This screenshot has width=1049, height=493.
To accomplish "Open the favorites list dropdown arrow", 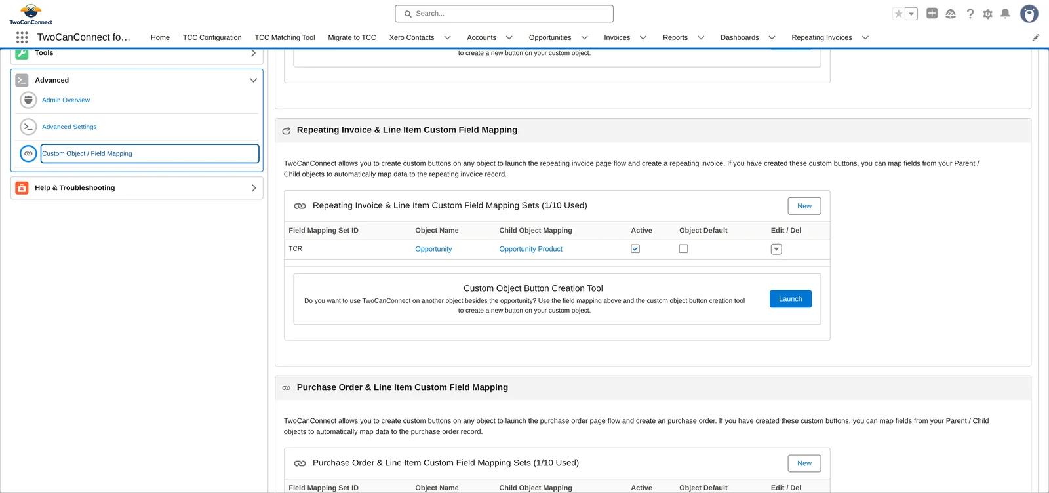I will coord(911,14).
